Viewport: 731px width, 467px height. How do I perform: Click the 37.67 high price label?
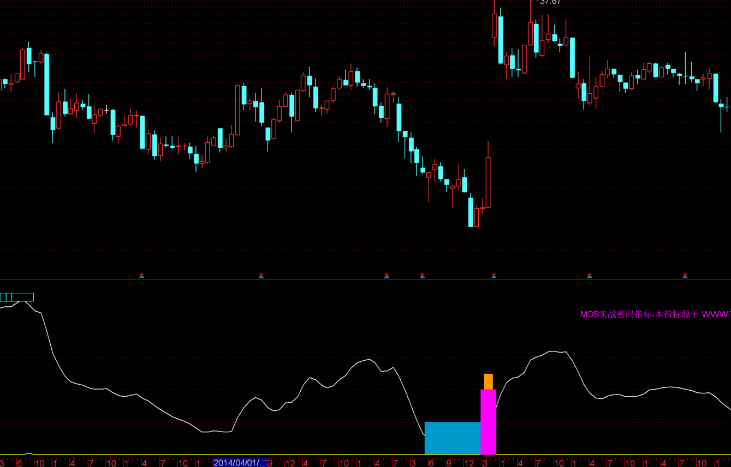pos(550,2)
